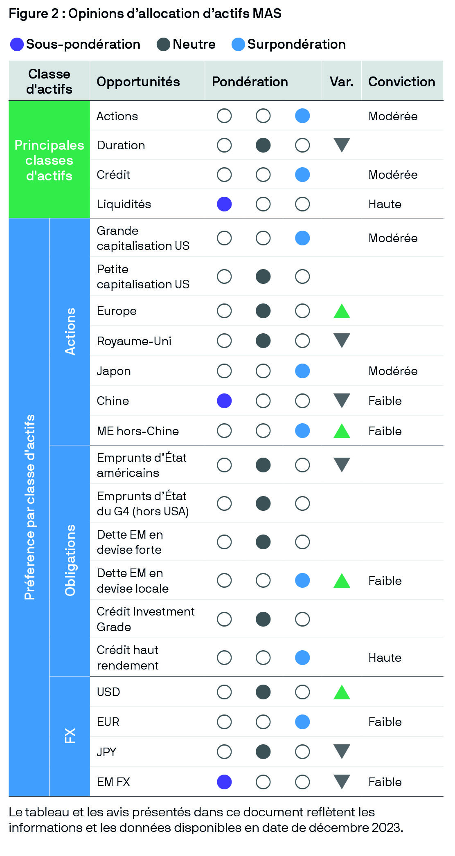Screen dimensions: 455x856
Task: Click the down triangle in EM FX row
Action: click(342, 782)
